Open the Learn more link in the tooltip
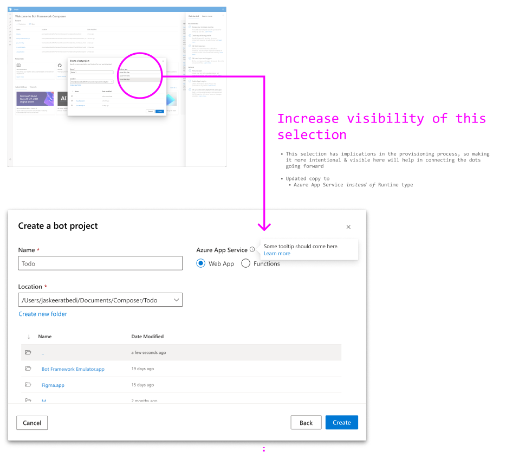The height and width of the screenshot is (452, 506). (x=277, y=254)
